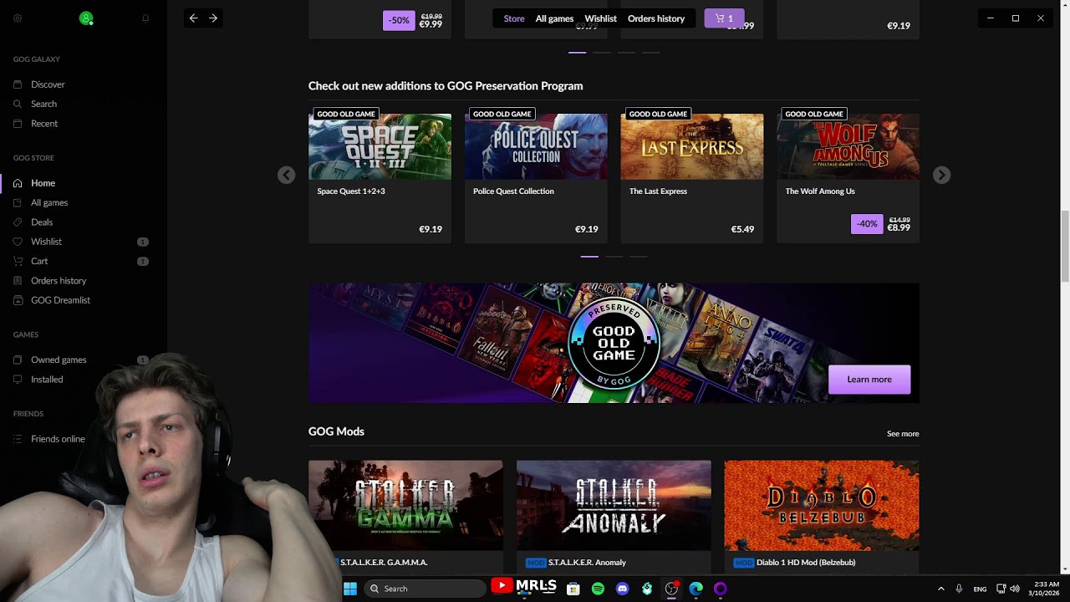Open the S.T.A.L.K.E.R. G.A.M.M.A. mod thumbnail
The height and width of the screenshot is (602, 1070).
pyautogui.click(x=405, y=505)
